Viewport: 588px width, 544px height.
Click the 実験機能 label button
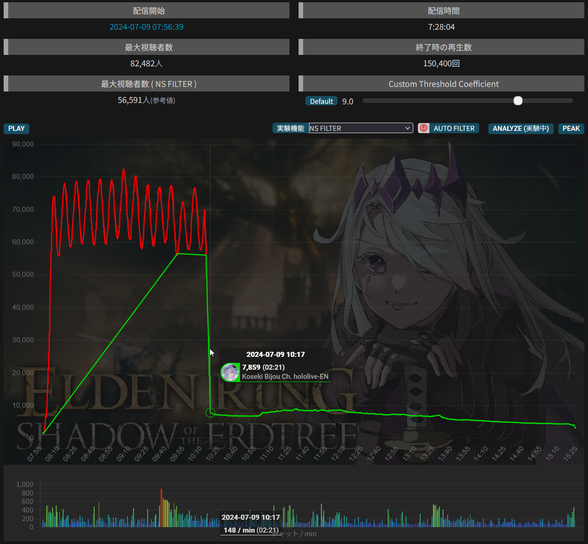290,128
